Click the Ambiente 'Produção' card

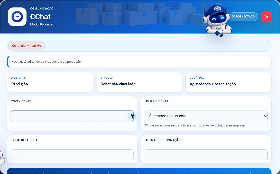click(50, 82)
